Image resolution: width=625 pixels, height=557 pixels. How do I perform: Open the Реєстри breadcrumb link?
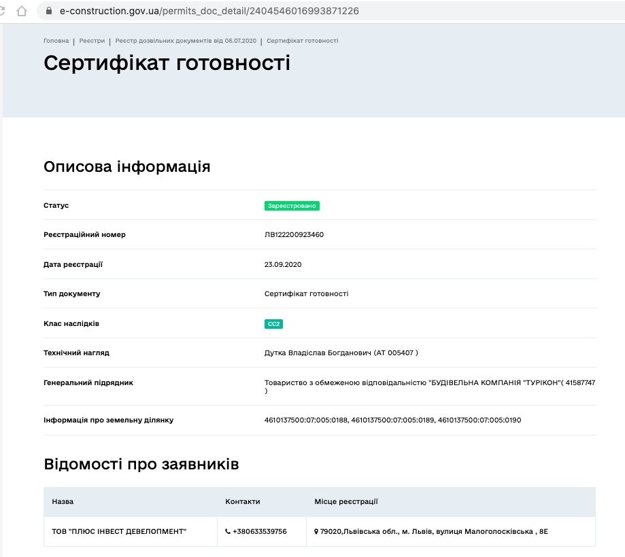[x=92, y=41]
